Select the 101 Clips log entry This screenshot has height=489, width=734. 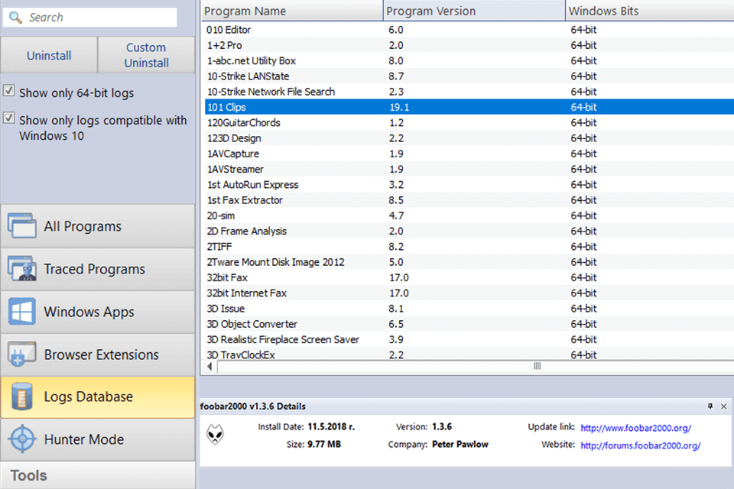click(306, 107)
